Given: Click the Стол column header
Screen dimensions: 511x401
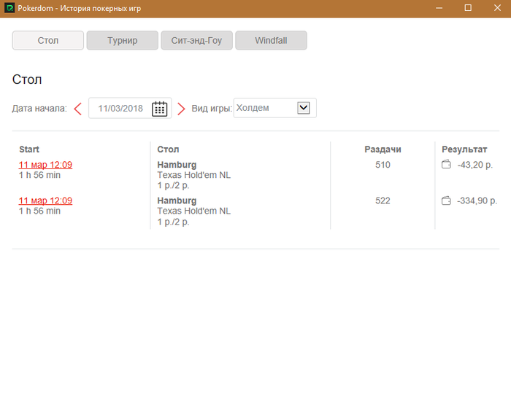Looking at the screenshot, I should pos(168,149).
